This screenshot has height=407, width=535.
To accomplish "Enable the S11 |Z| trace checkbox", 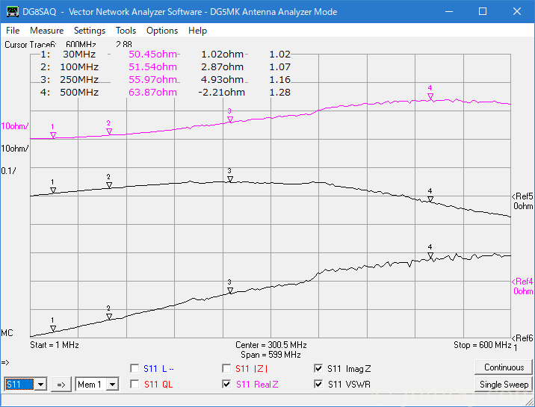I will pos(226,368).
